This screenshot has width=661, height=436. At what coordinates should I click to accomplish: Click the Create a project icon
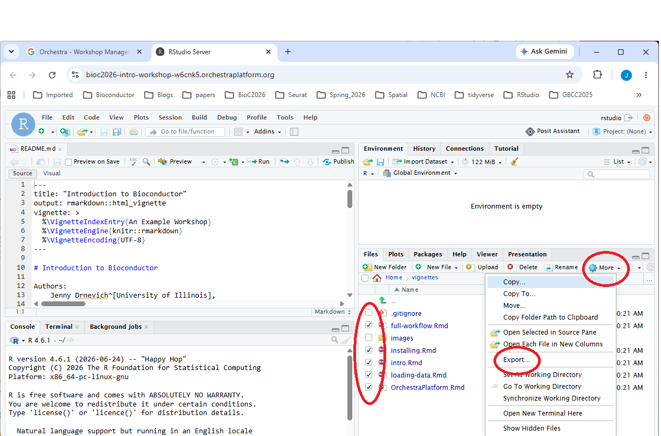click(64, 131)
